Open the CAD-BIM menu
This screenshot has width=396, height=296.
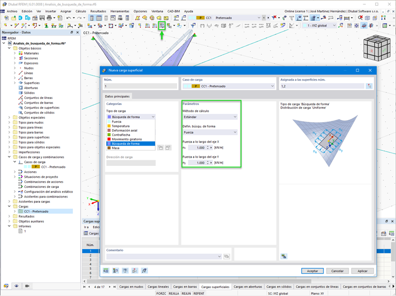174,11
